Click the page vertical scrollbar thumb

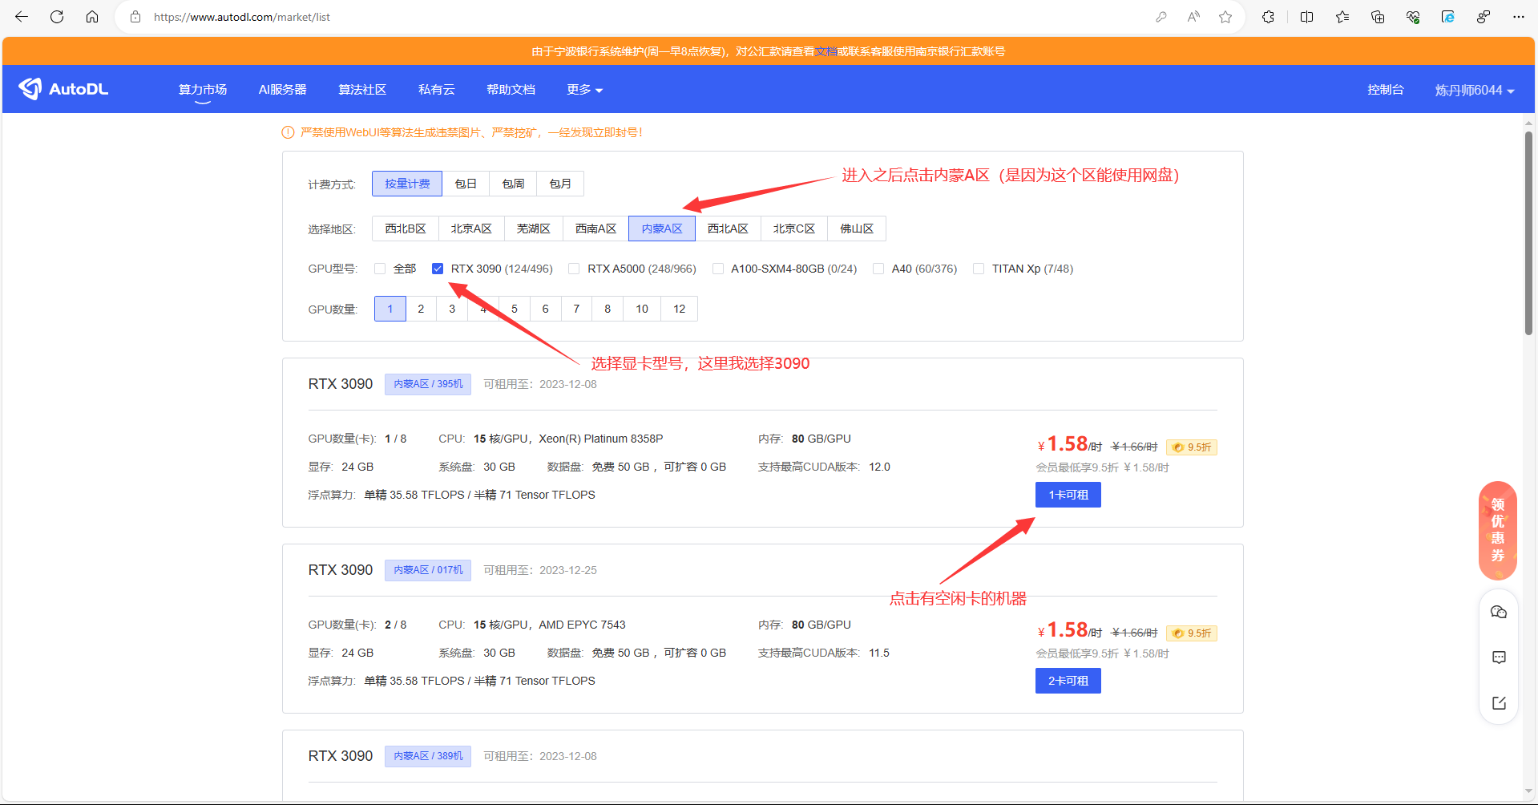pos(1528,233)
